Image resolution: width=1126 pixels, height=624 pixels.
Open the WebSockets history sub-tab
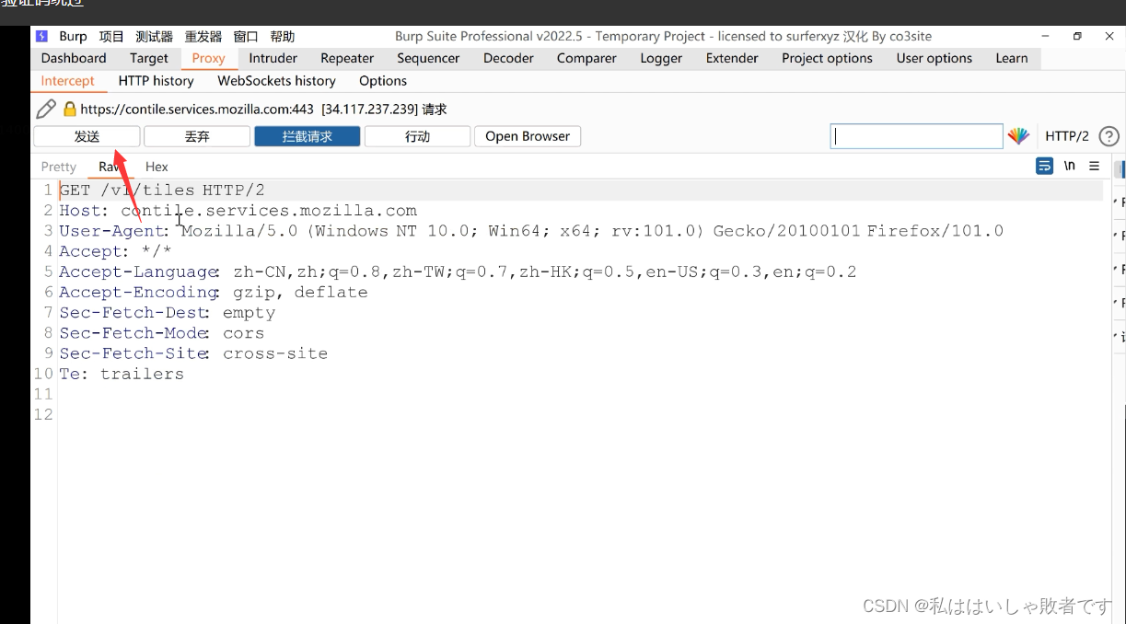(277, 81)
